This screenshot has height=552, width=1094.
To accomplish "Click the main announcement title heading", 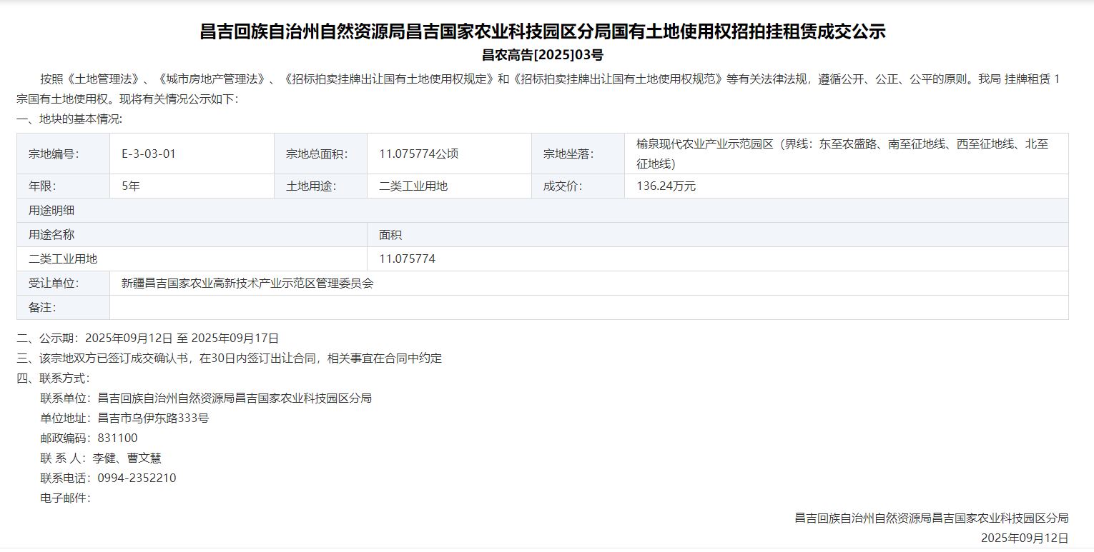I will (x=543, y=31).
